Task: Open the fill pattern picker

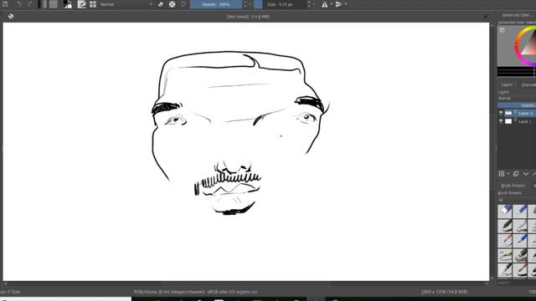Action: (x=54, y=4)
